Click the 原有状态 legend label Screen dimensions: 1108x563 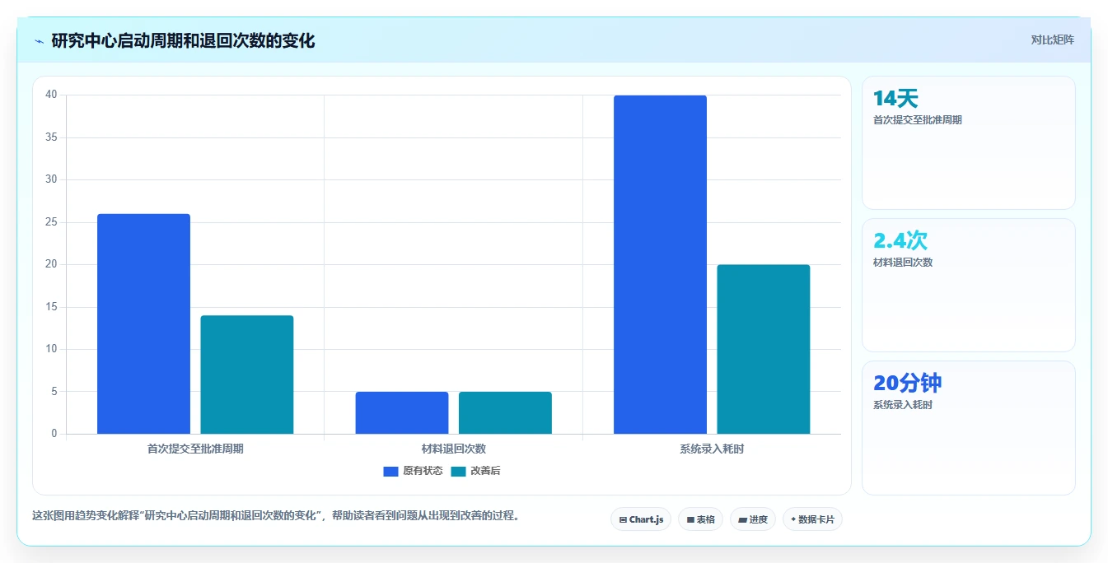coord(423,472)
